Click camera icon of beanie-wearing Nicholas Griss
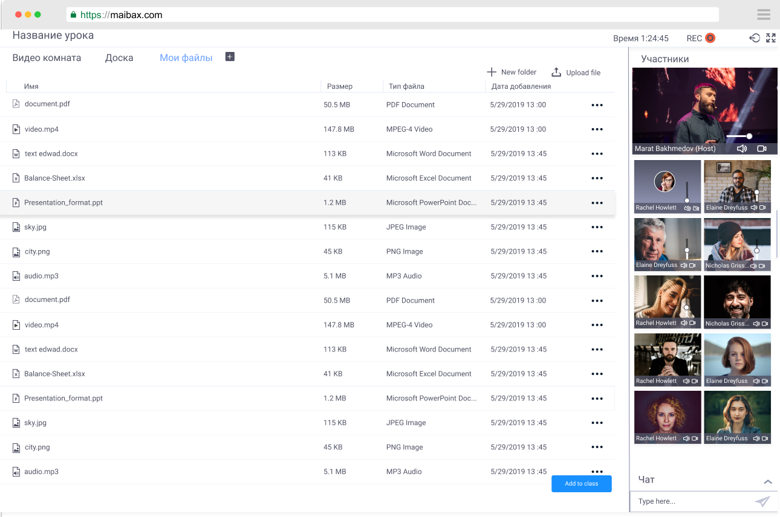The width and height of the screenshot is (780, 517). point(763,265)
